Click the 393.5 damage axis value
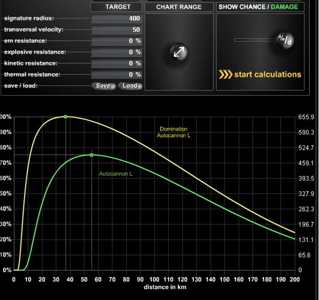 [x=306, y=178]
